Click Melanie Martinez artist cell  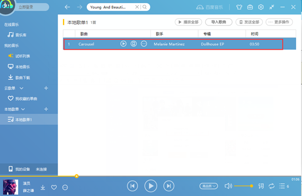pos(169,44)
